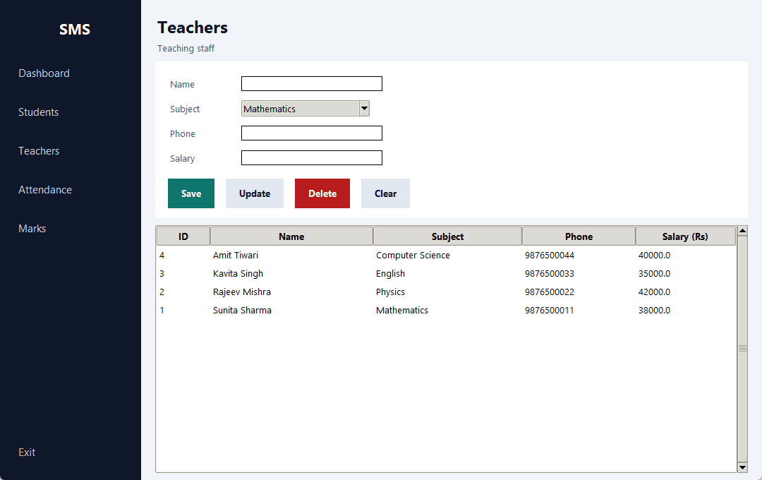
Task: Click the ID cell showing 1
Action: point(162,311)
